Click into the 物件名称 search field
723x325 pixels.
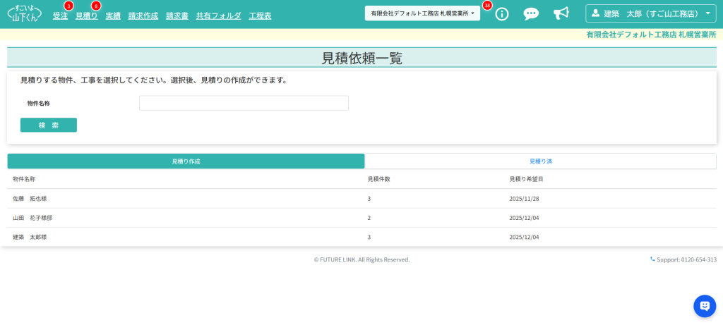point(244,104)
